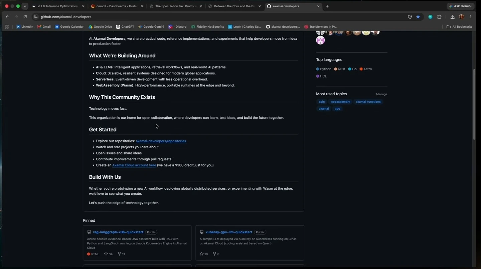Open All Bookmarks folder
481x269 pixels.
(x=460, y=27)
